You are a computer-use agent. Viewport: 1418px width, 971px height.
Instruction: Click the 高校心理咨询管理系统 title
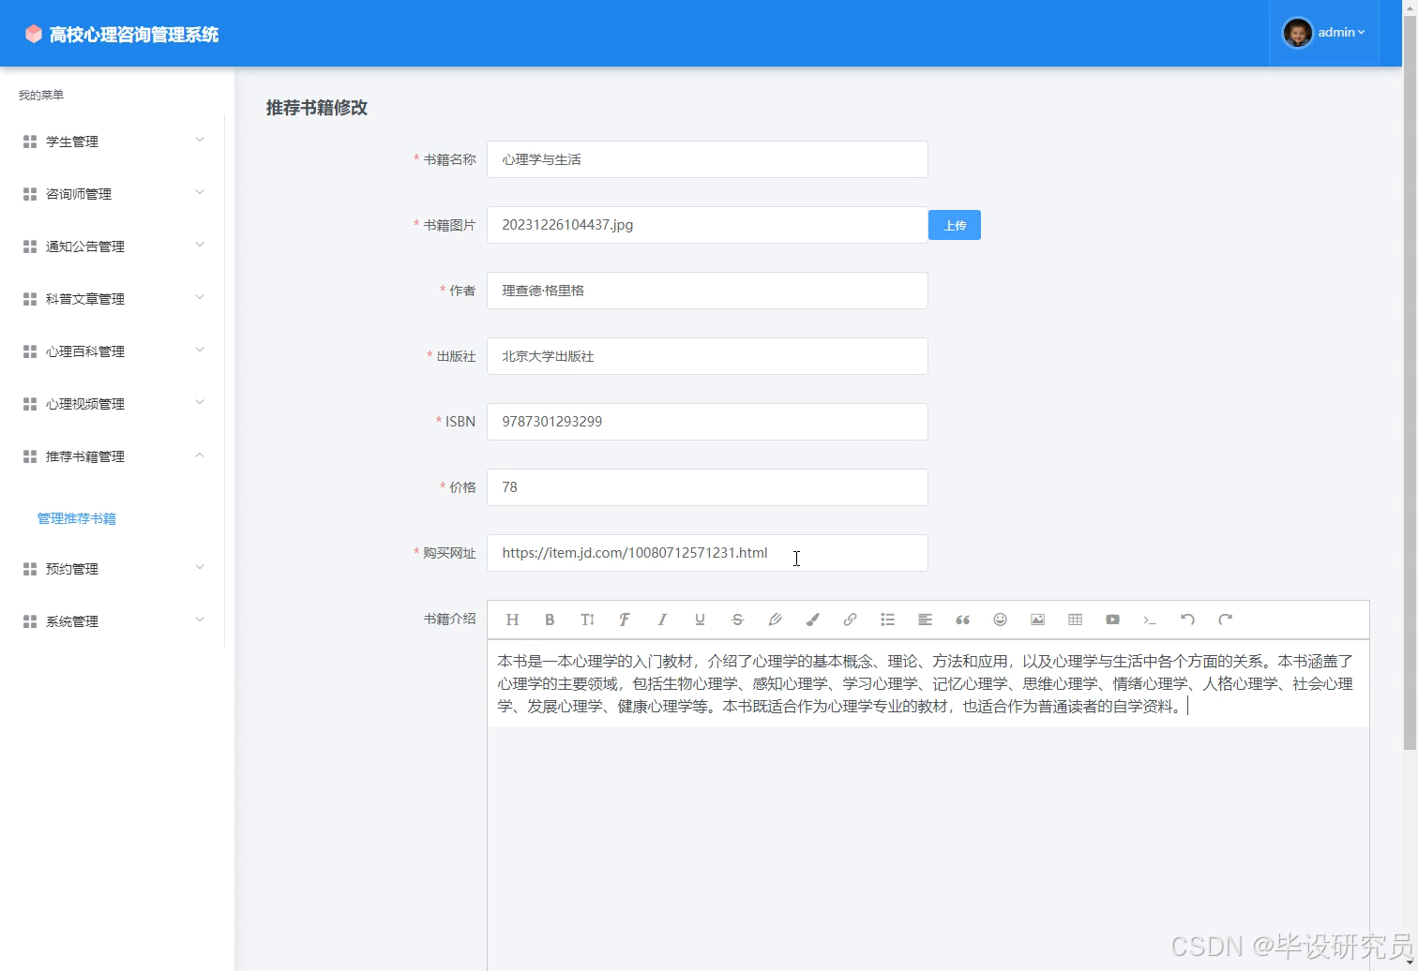click(x=134, y=35)
